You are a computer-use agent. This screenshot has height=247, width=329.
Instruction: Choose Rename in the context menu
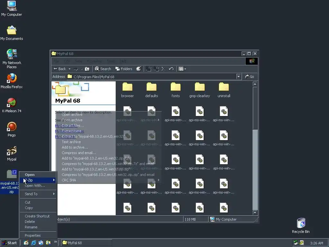[x=38, y=227]
